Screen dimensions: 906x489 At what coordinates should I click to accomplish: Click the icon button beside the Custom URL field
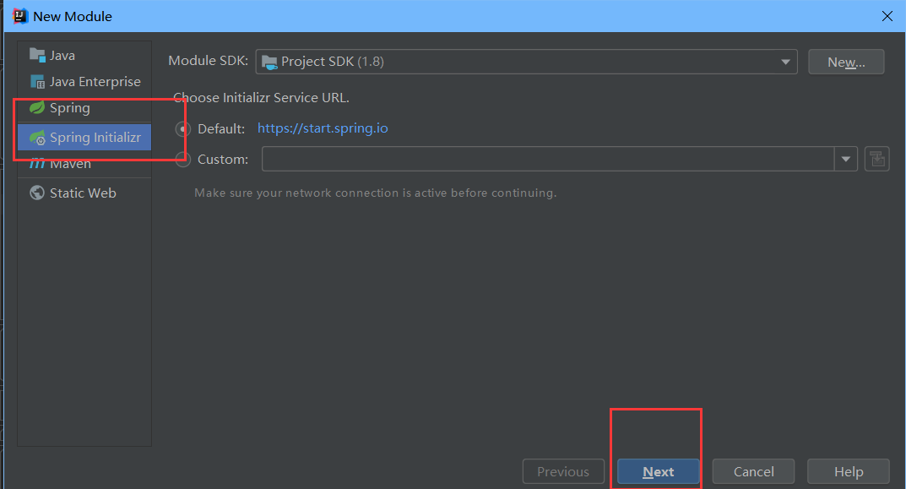[x=877, y=159]
